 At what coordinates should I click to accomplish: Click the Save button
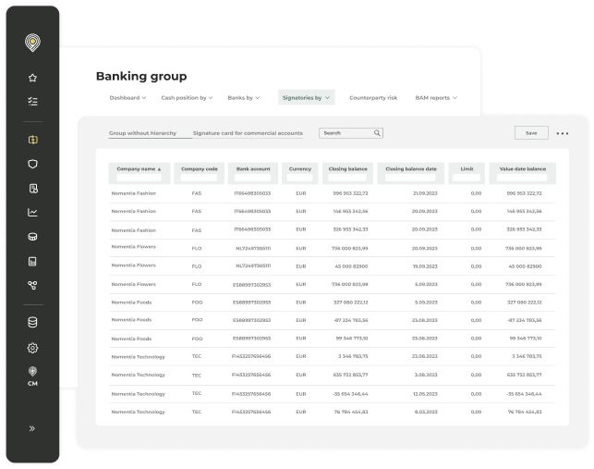[x=531, y=133]
